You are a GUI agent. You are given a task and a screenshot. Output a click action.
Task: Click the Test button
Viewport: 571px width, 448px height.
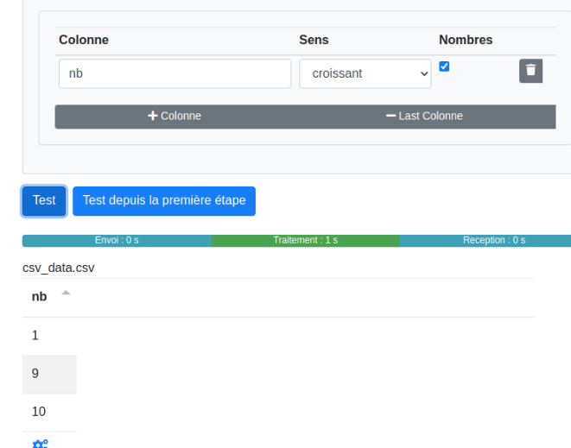tap(44, 200)
